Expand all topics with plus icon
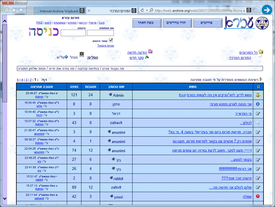This screenshot has width=275, height=207. coord(258,87)
